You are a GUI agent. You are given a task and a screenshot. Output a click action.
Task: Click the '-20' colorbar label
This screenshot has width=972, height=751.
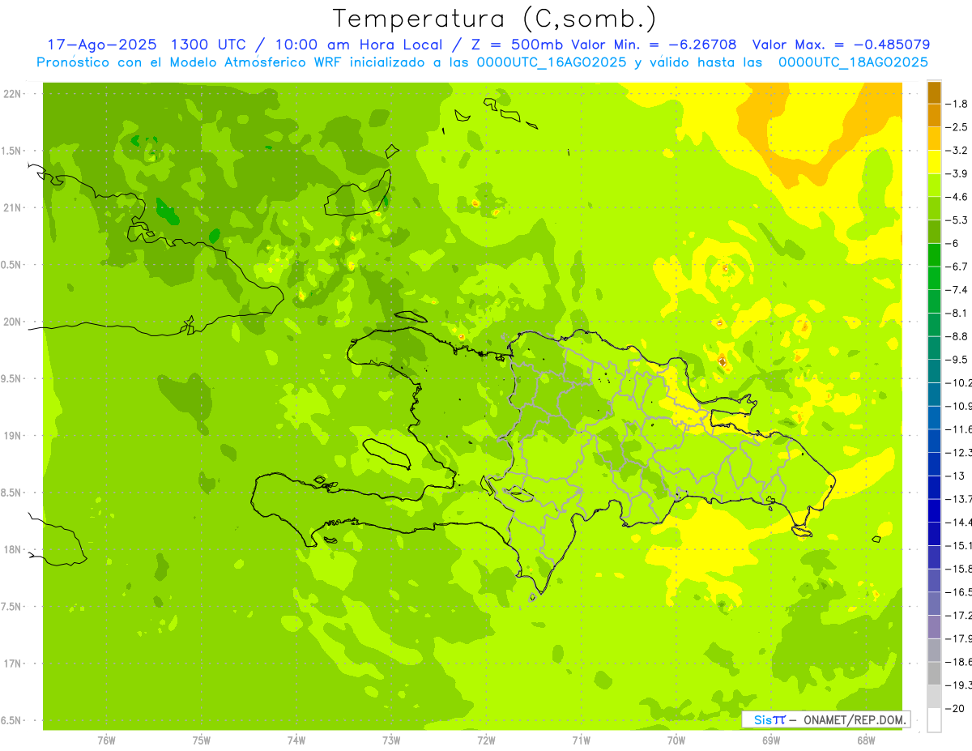[956, 708]
